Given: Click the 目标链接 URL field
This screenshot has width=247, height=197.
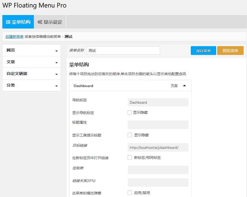Looking at the screenshot, I should click(x=158, y=147).
